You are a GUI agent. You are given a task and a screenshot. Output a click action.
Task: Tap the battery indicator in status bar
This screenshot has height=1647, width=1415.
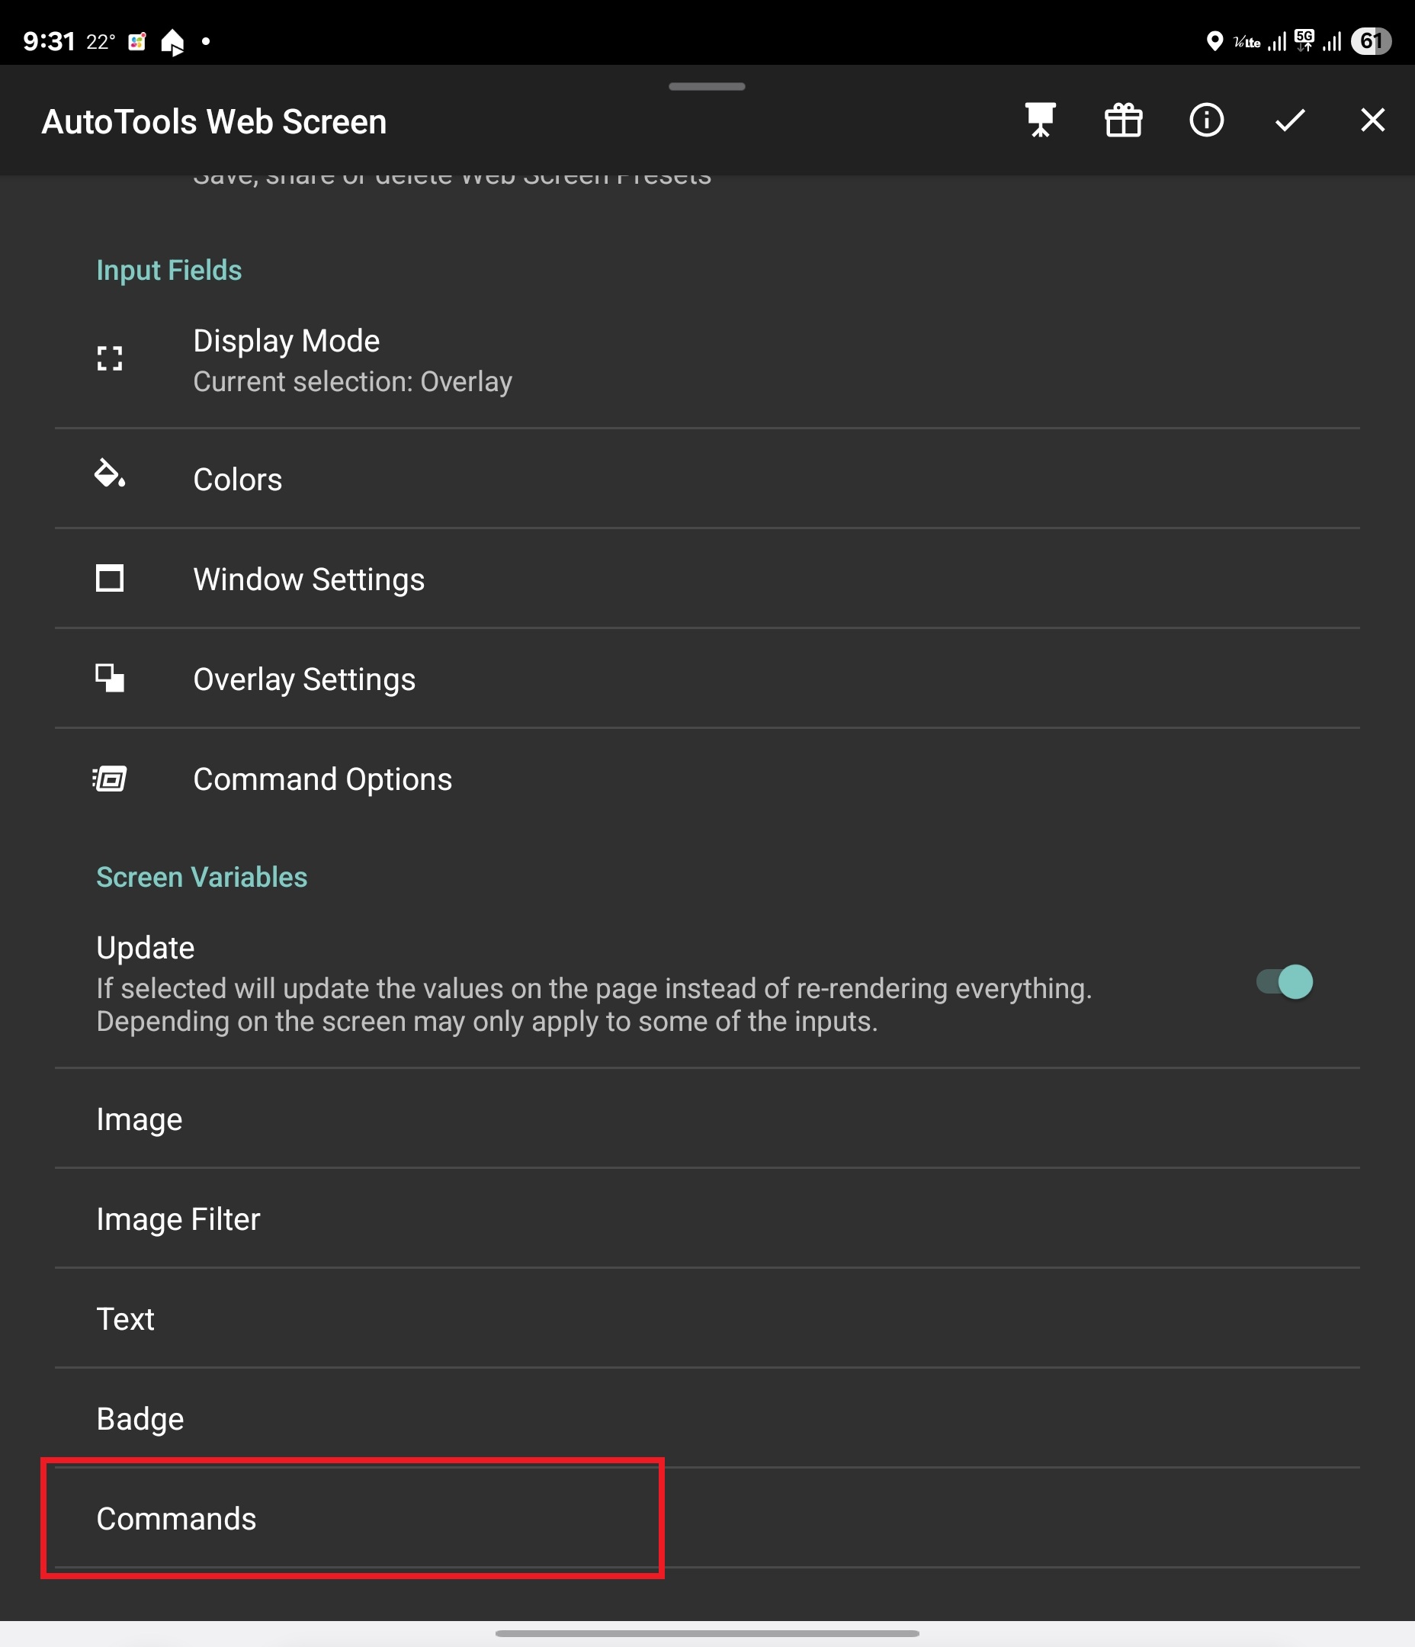[1371, 41]
